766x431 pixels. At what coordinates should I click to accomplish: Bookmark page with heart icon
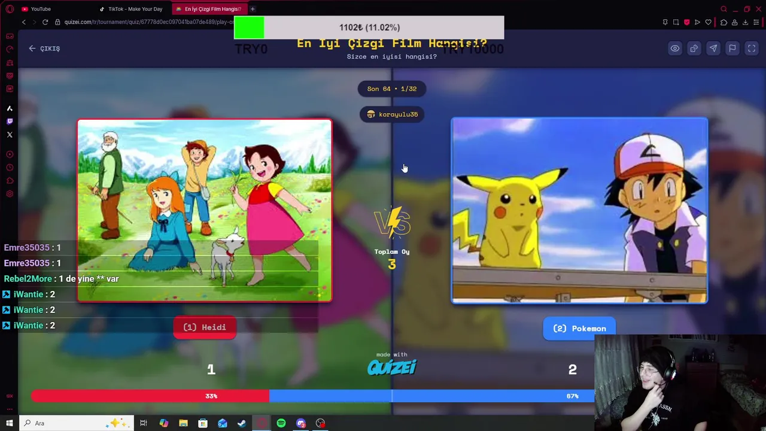tap(709, 22)
